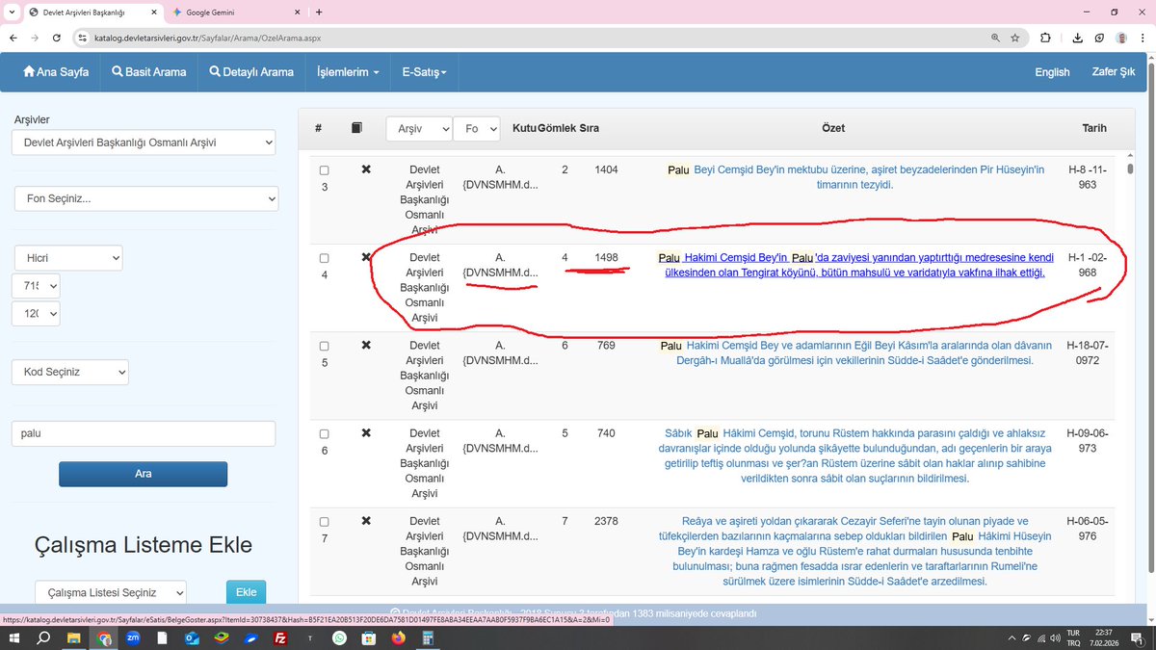1156x650 pixels.
Task: Open Detaylı Arama detailed search page
Action: click(x=250, y=72)
